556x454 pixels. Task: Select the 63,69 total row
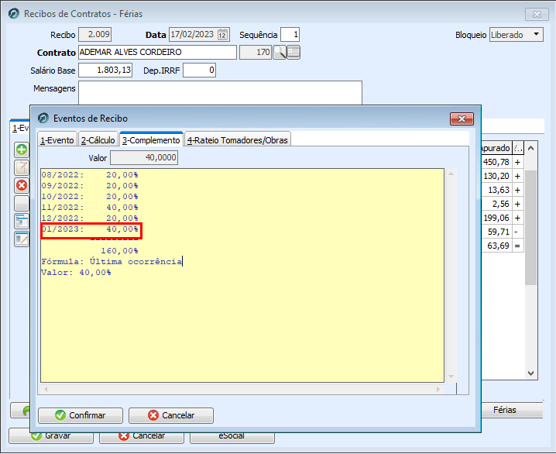(x=503, y=246)
